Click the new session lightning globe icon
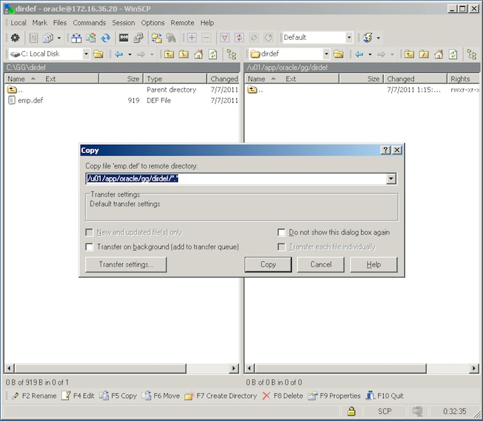The width and height of the screenshot is (483, 421). pyautogui.click(x=368, y=38)
